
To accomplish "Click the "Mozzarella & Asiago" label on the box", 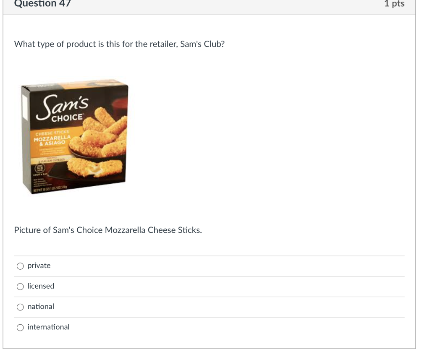I will tap(52, 140).
